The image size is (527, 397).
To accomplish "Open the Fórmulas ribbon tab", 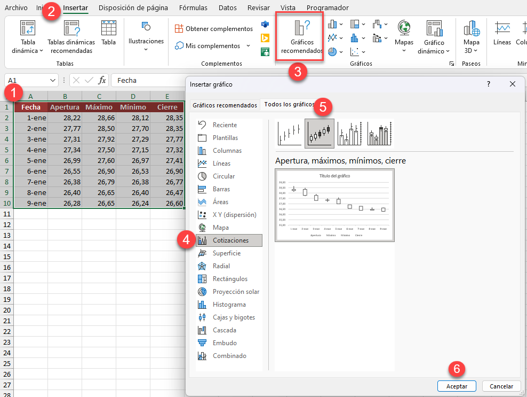I will [193, 7].
